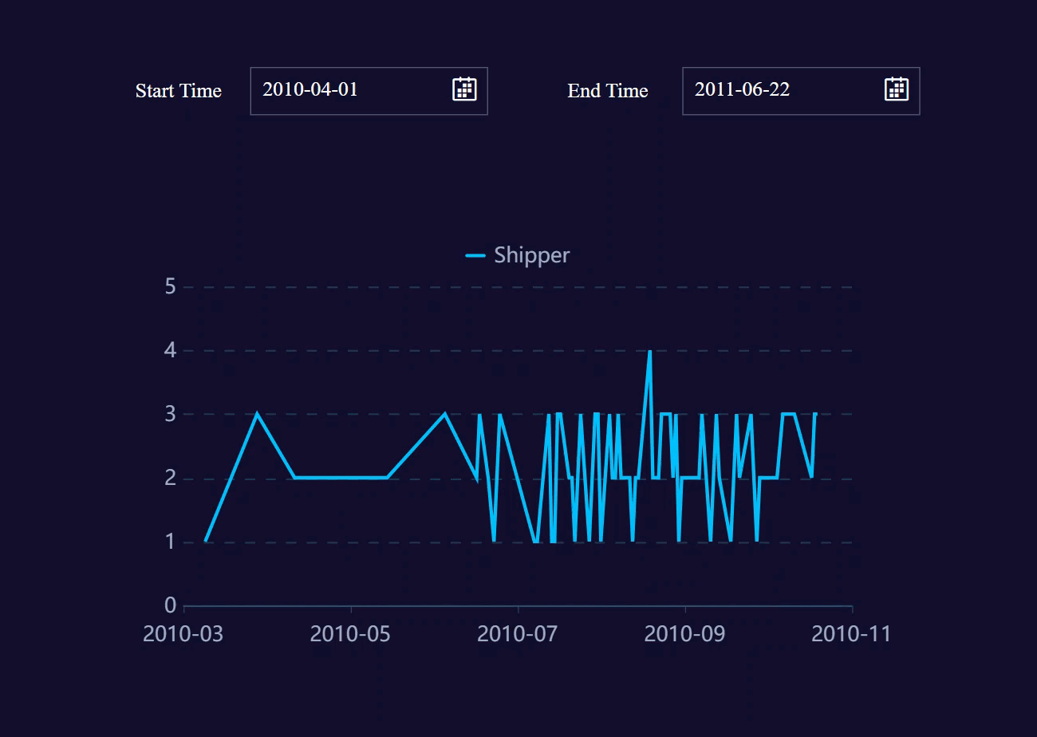This screenshot has width=1037, height=737.
Task: Click the Shipper legend line swatch
Action: (475, 256)
